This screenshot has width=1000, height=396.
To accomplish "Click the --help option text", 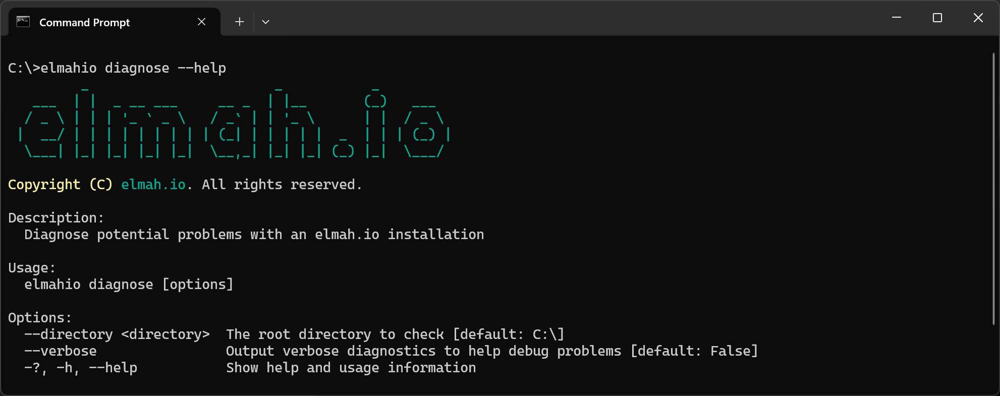I will click(x=113, y=368).
